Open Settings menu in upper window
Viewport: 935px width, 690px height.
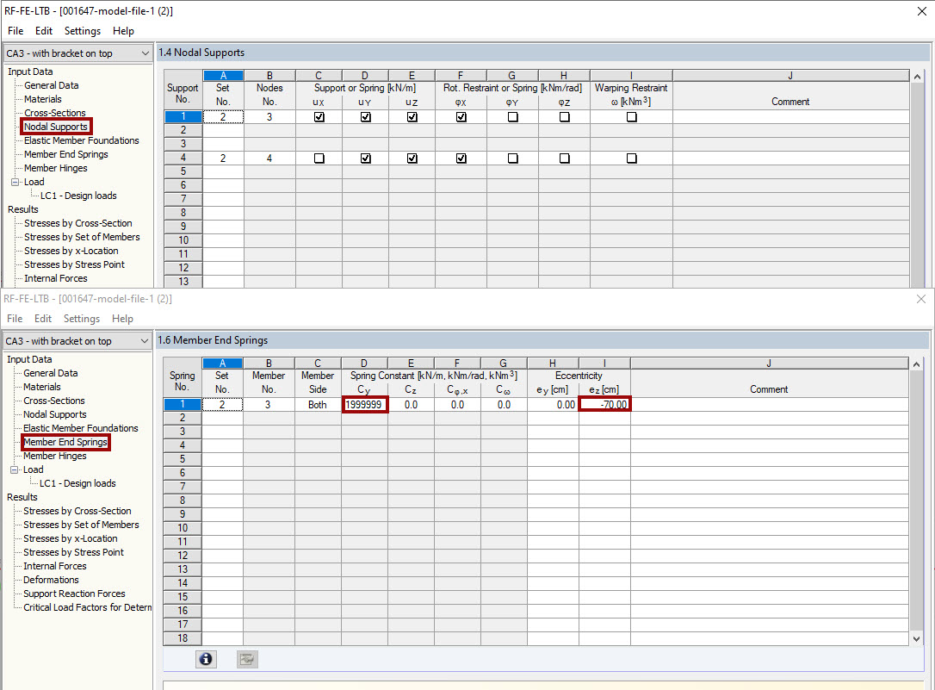[83, 30]
